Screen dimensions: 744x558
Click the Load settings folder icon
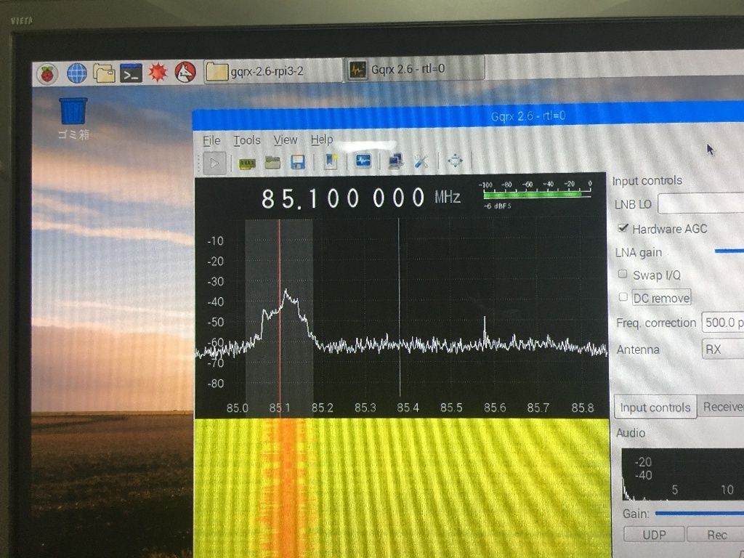(272, 163)
